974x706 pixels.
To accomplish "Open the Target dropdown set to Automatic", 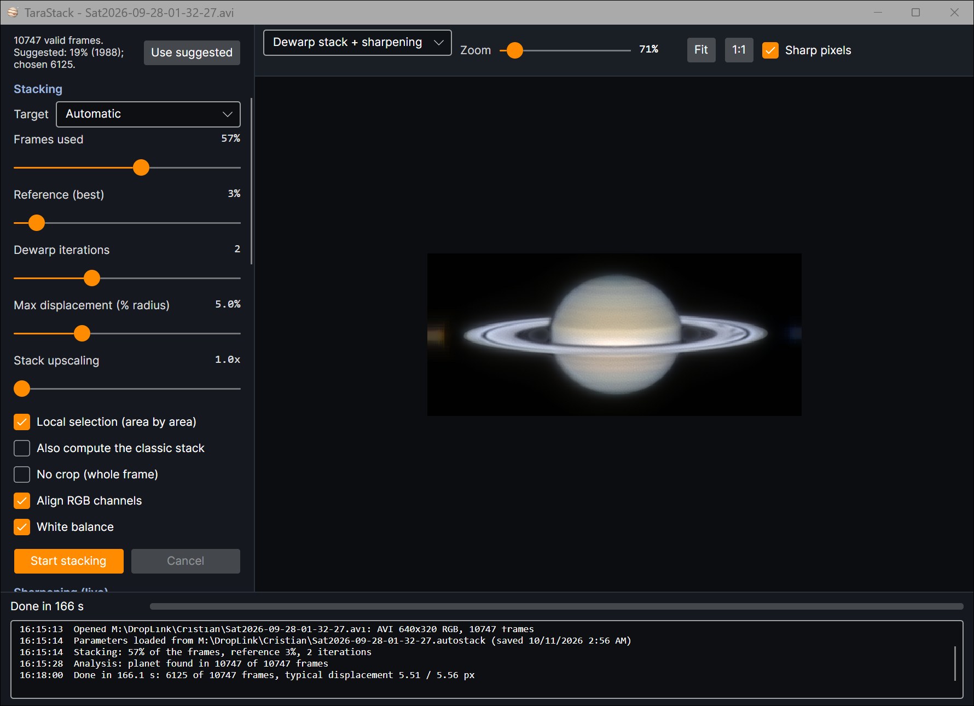I will click(x=148, y=114).
